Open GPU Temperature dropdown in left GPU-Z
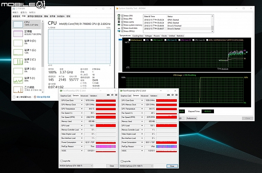 pyautogui.click(x=82, y=109)
